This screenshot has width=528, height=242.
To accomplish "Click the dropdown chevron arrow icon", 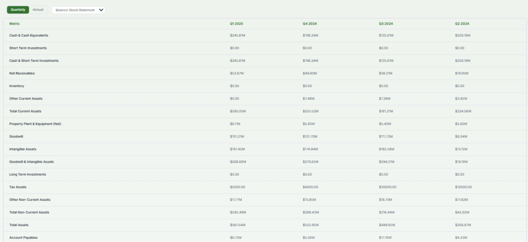I will 101,10.
